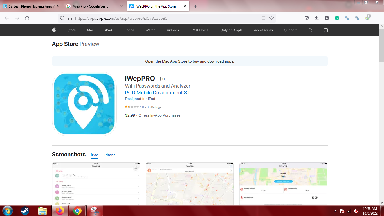384x216 pixels.
Task: Open the Store navigation item
Action: (71, 30)
